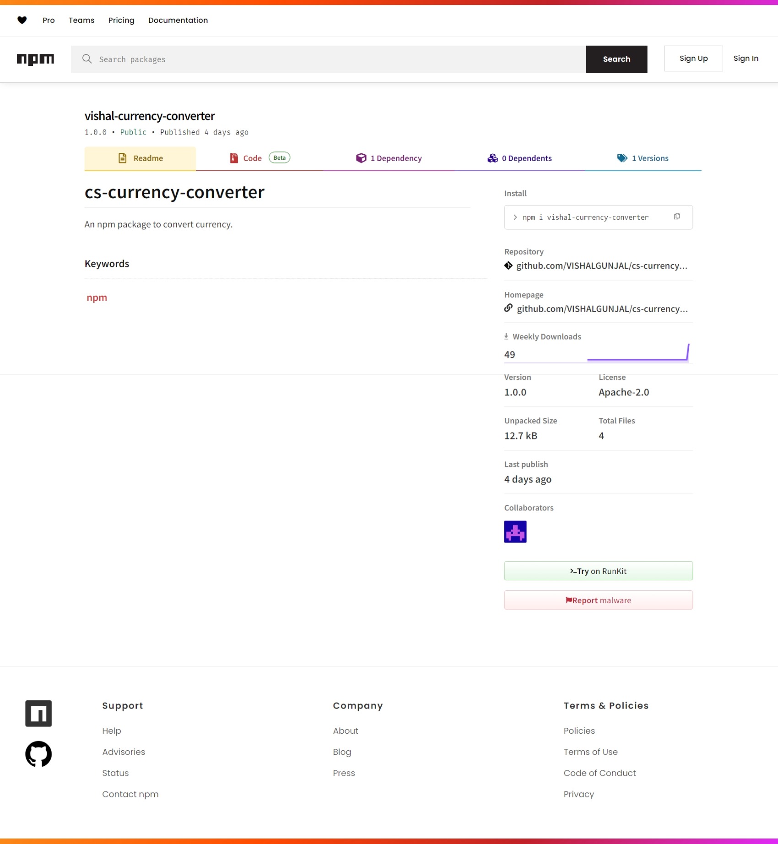Click the Apache-2.0 license value
Screen dimensions: 778x844
coord(624,392)
